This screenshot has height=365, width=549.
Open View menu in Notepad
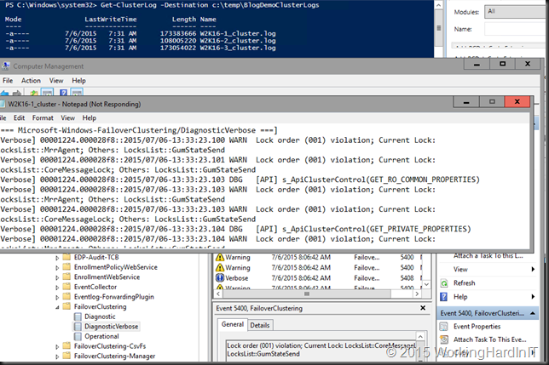pos(67,118)
